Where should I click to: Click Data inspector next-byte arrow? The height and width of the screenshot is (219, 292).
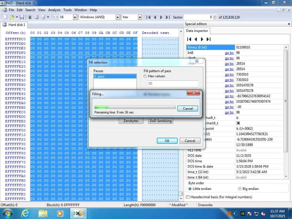click(202, 39)
